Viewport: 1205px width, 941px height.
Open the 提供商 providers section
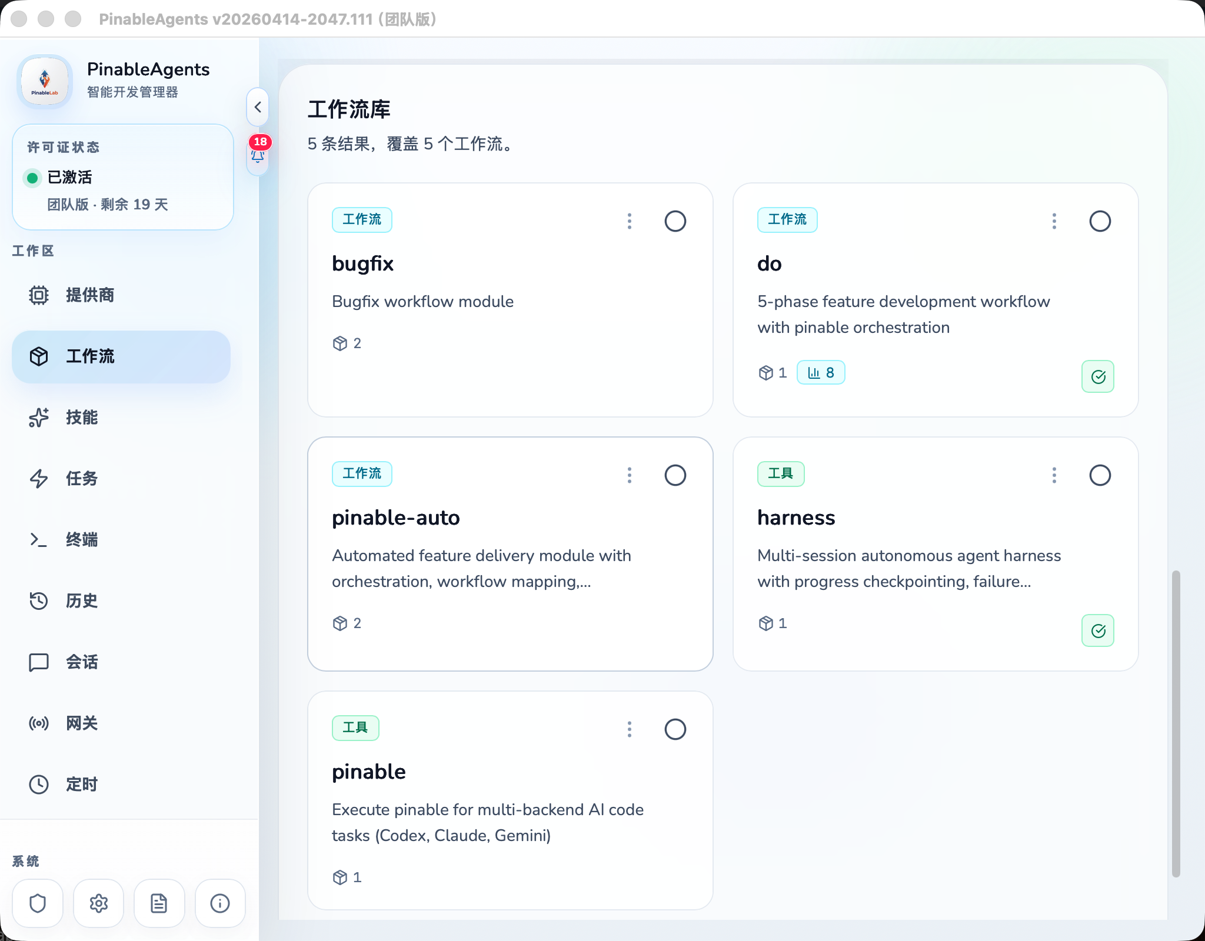click(121, 295)
